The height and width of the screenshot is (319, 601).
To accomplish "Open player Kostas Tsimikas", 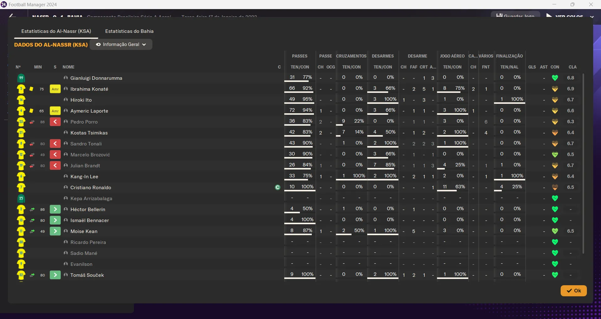I will [89, 133].
